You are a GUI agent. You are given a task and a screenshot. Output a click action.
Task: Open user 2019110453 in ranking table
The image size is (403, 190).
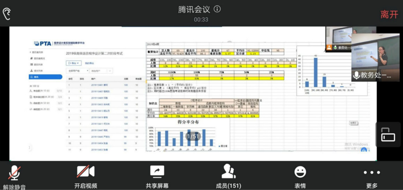[x=99, y=149]
